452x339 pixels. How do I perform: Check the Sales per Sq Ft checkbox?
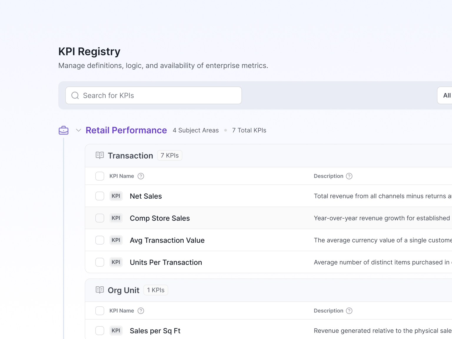(100, 331)
